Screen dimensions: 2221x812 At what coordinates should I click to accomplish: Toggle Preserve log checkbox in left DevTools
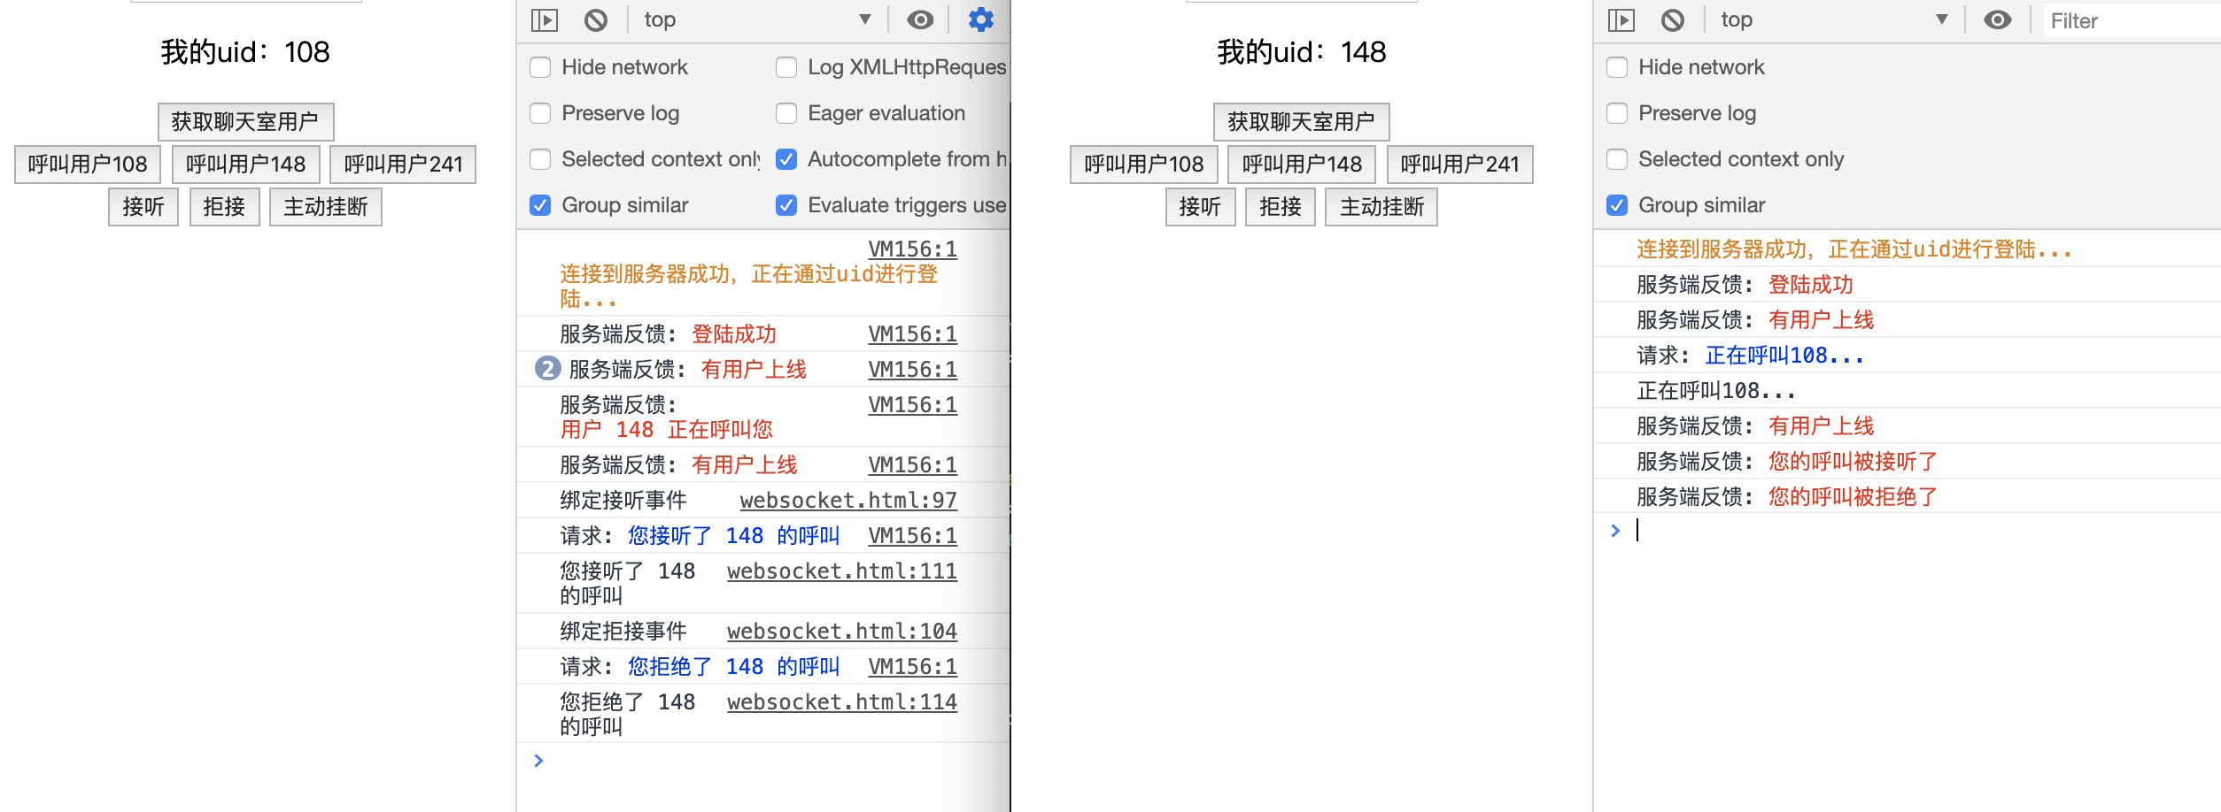point(540,113)
